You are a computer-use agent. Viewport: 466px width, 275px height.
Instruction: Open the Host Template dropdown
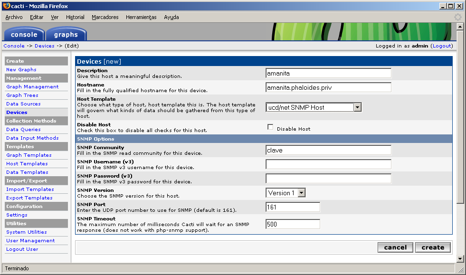[x=314, y=107]
